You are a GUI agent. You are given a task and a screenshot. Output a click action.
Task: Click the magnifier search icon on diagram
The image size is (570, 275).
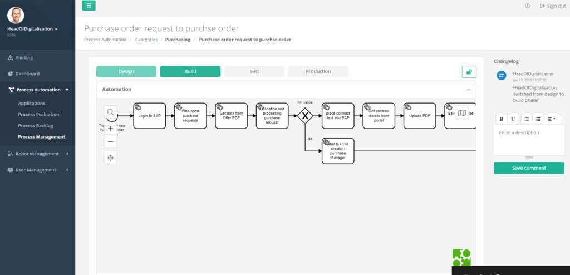pos(111,112)
